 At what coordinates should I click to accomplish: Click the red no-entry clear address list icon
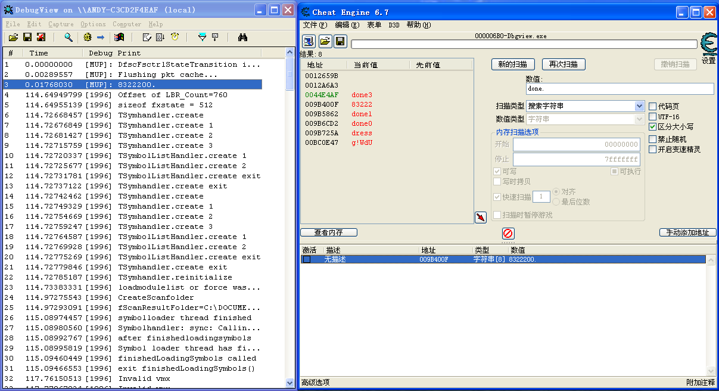[508, 233]
